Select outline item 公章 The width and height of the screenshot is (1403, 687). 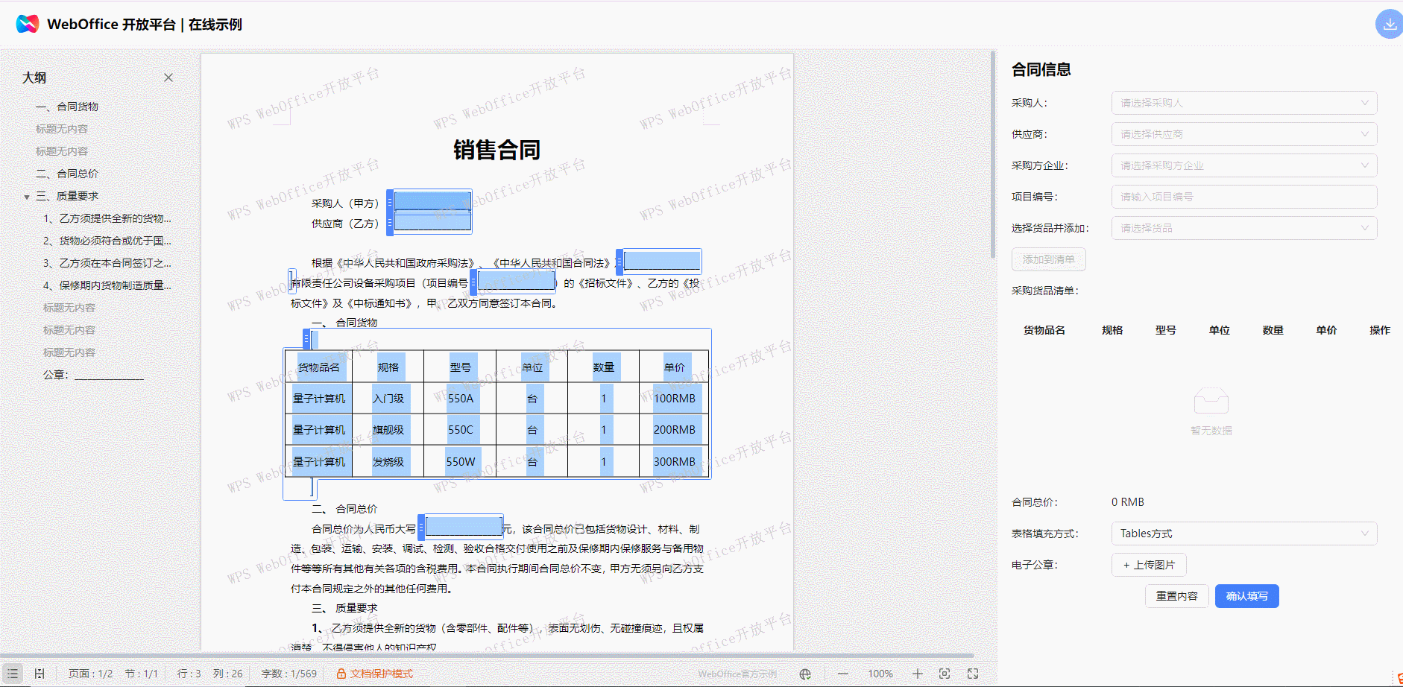tap(93, 375)
